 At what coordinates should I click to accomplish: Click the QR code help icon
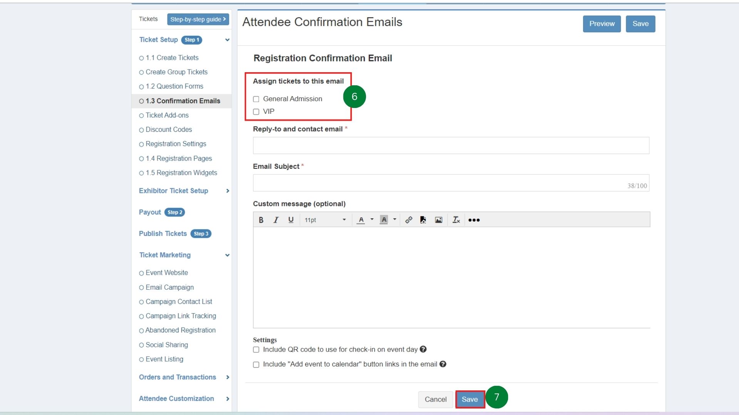423,349
